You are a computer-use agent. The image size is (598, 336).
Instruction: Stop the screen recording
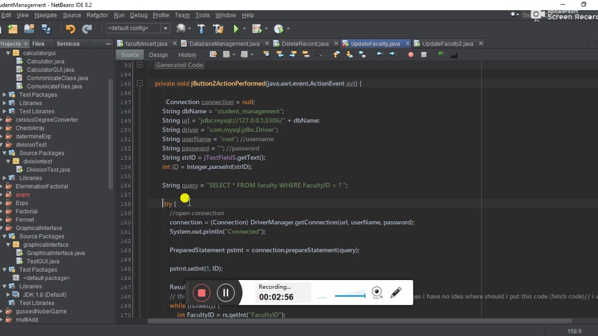point(202,293)
